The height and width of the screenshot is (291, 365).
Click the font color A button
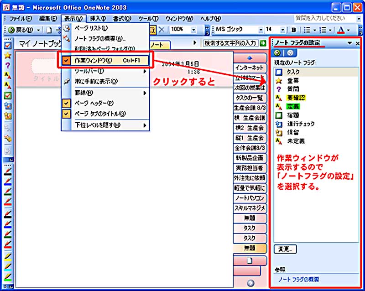pos(341,30)
